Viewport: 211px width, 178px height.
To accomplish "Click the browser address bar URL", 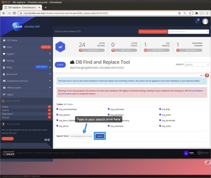I will (x=65, y=13).
